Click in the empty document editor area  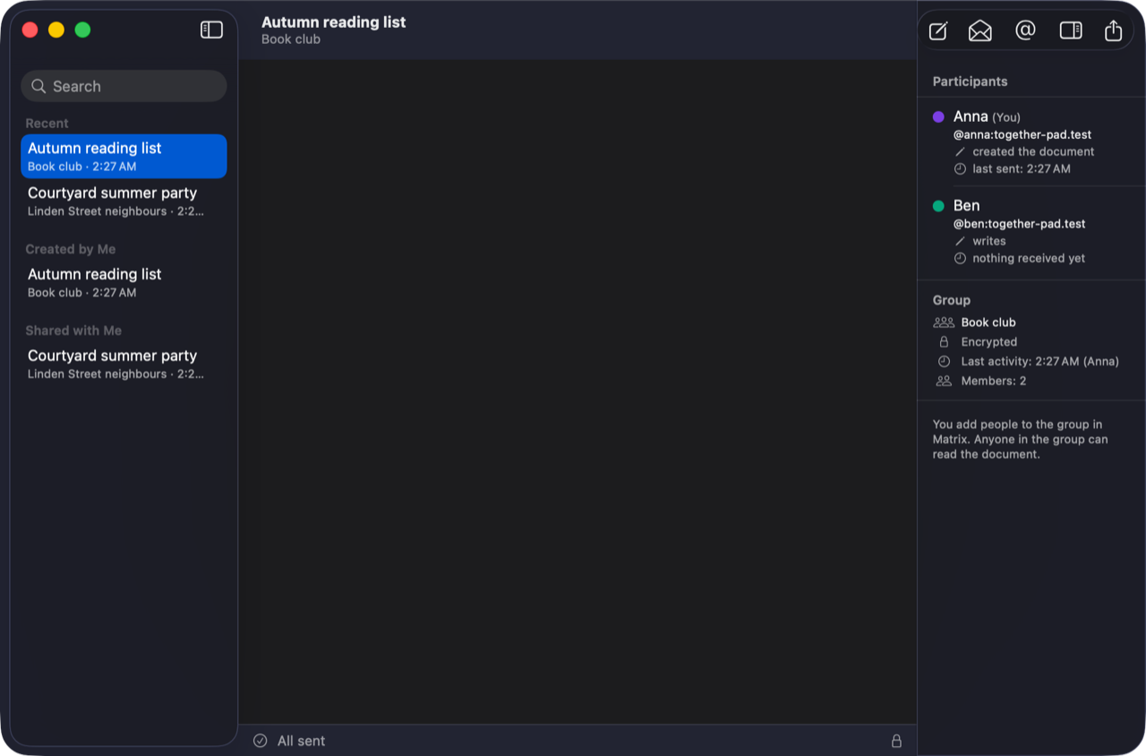point(577,391)
